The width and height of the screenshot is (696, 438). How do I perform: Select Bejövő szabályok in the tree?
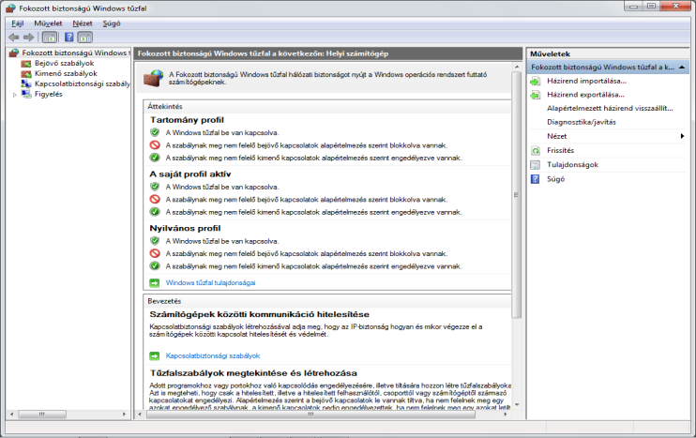pyautogui.click(x=65, y=64)
